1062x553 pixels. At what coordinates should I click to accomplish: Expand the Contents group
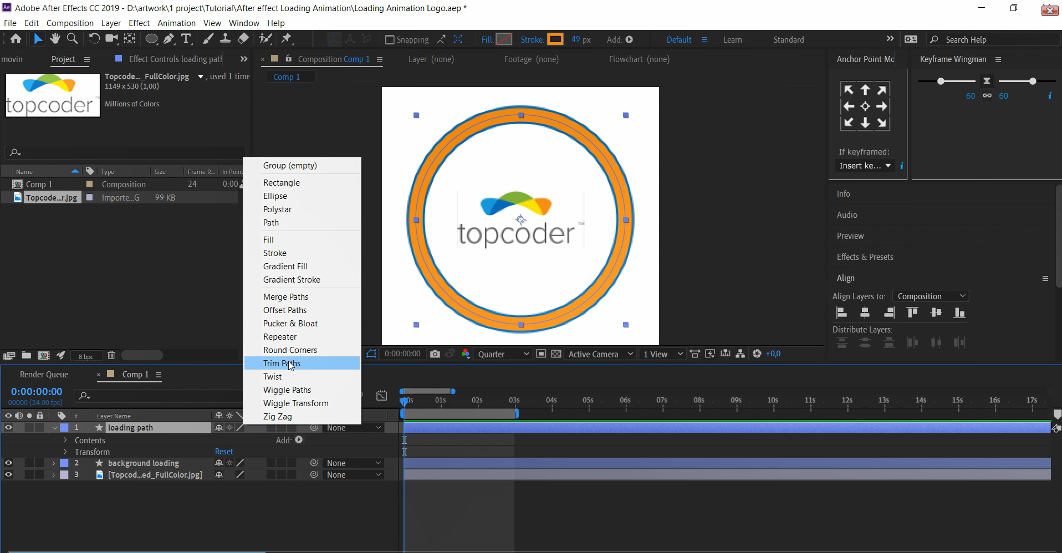tap(65, 440)
